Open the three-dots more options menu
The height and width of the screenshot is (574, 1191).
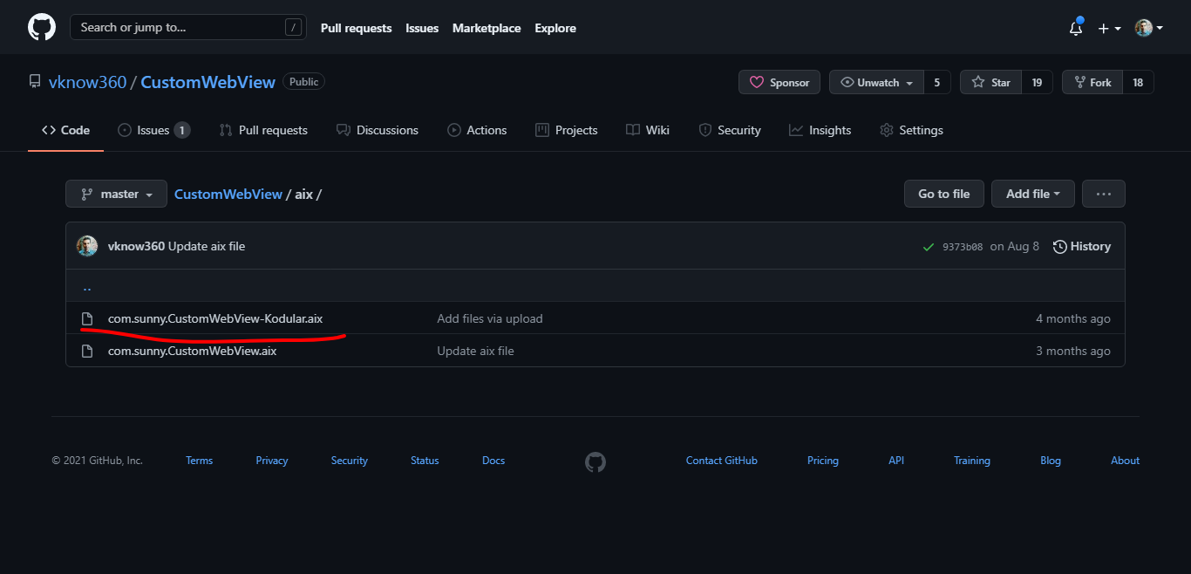[x=1104, y=194]
